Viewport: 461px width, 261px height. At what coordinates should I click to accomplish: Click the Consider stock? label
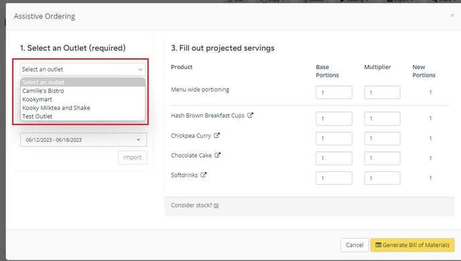click(192, 205)
